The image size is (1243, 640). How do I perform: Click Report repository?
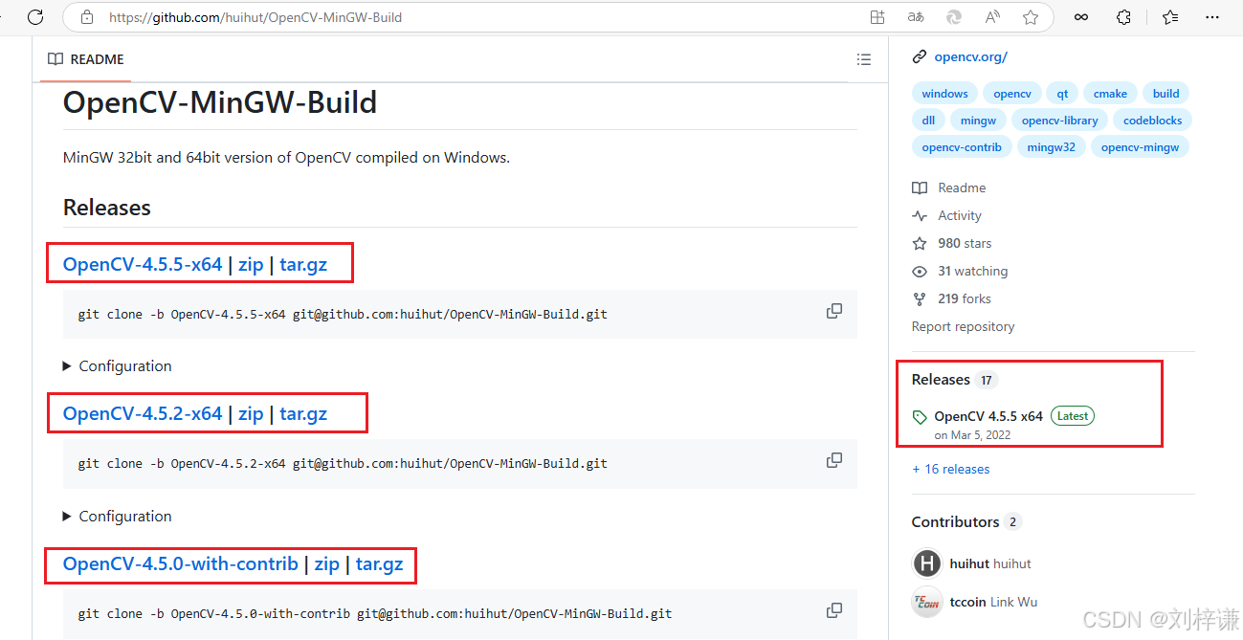pos(963,326)
